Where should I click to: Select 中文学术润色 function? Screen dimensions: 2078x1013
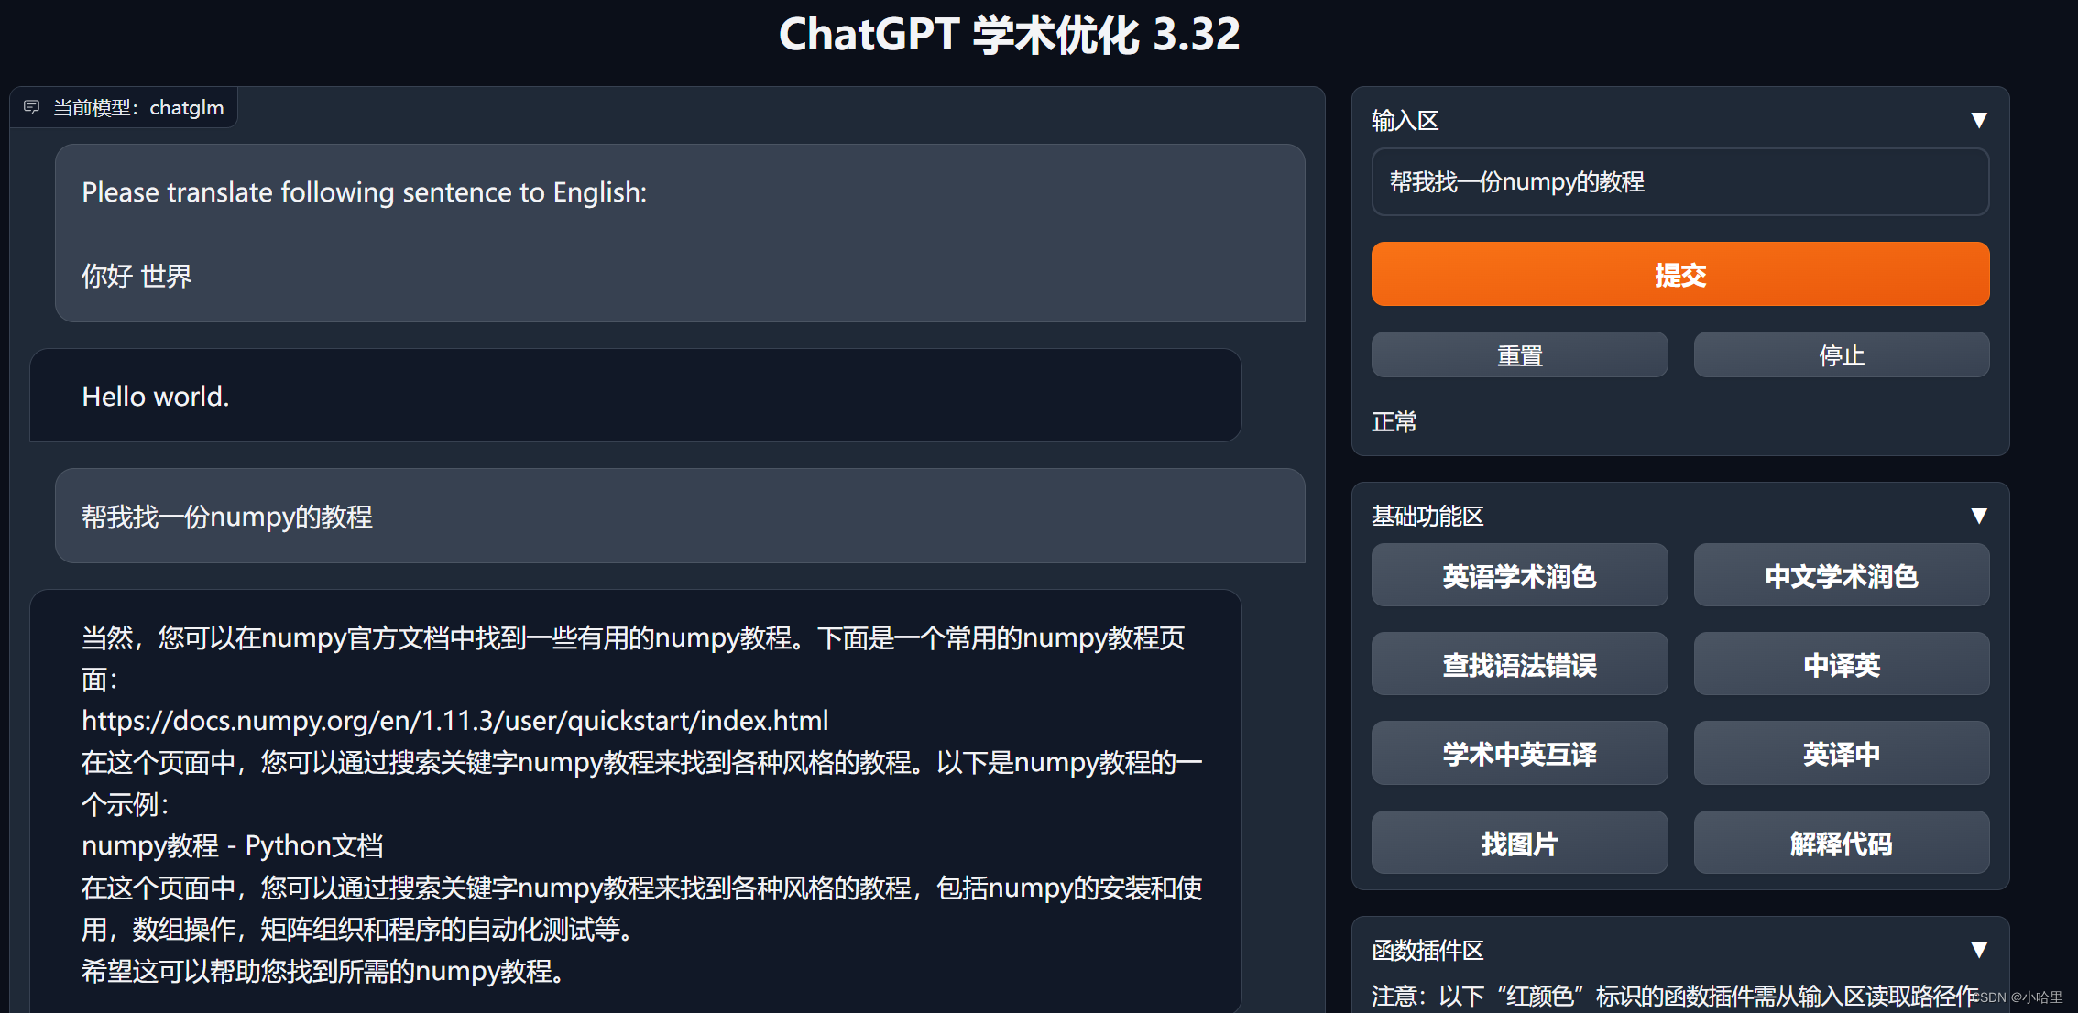[1841, 575]
